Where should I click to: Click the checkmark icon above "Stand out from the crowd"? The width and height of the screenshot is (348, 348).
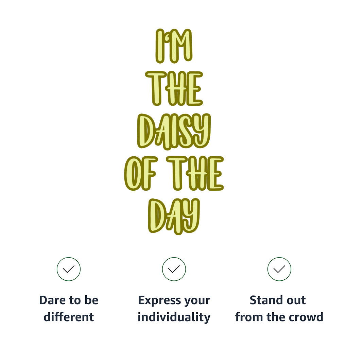pos(279,269)
